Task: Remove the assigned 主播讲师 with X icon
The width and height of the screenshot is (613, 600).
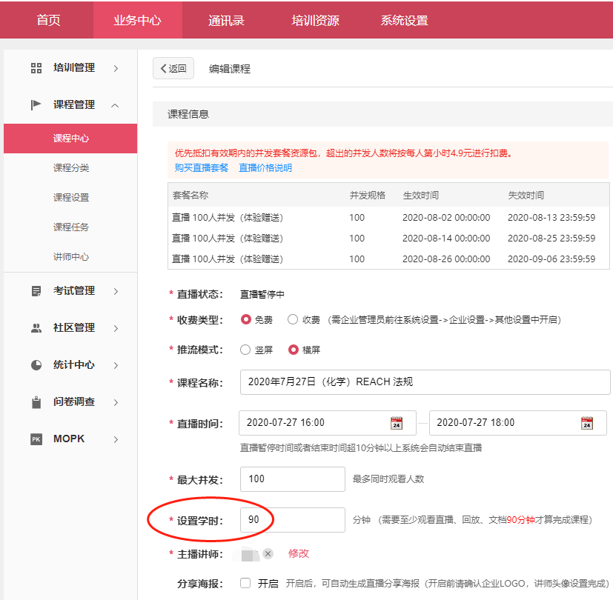Action: tap(268, 553)
